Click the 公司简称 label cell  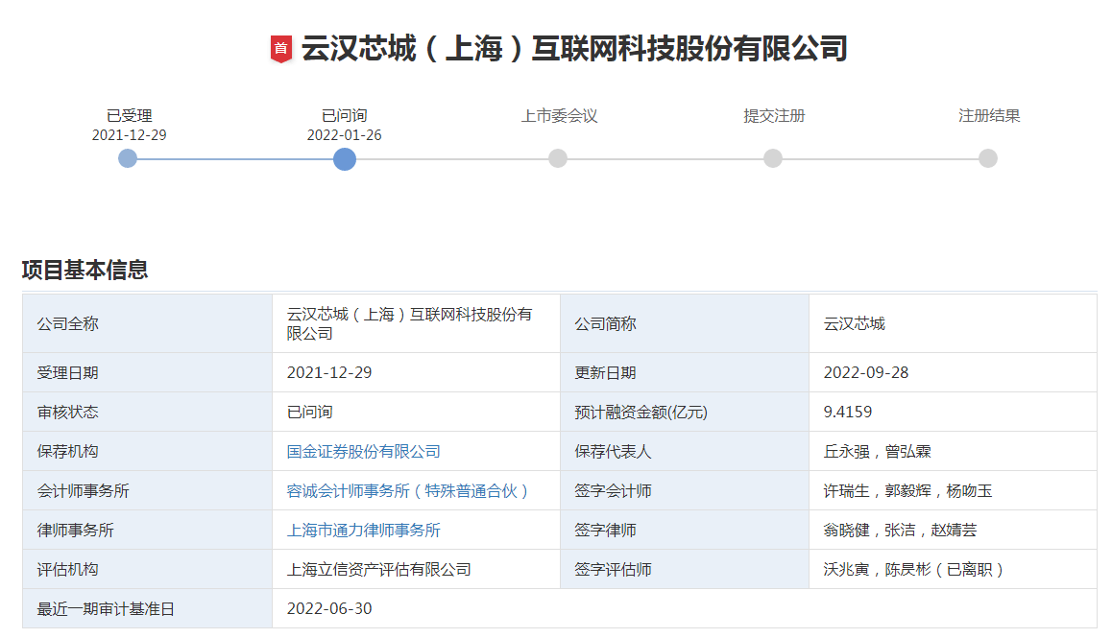[685, 323]
